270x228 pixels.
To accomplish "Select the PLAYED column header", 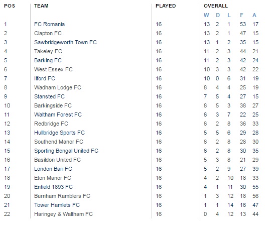I will click(x=166, y=6).
